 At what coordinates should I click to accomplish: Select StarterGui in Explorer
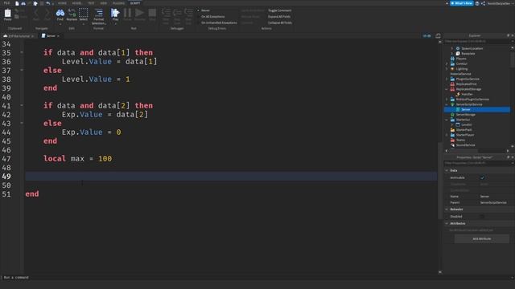pos(463,120)
